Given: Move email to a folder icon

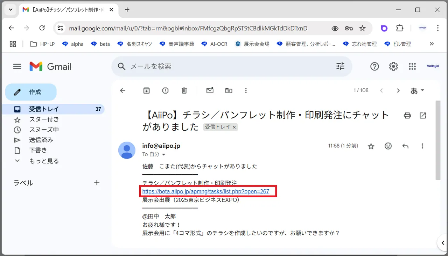Looking at the screenshot, I should pyautogui.click(x=229, y=90).
